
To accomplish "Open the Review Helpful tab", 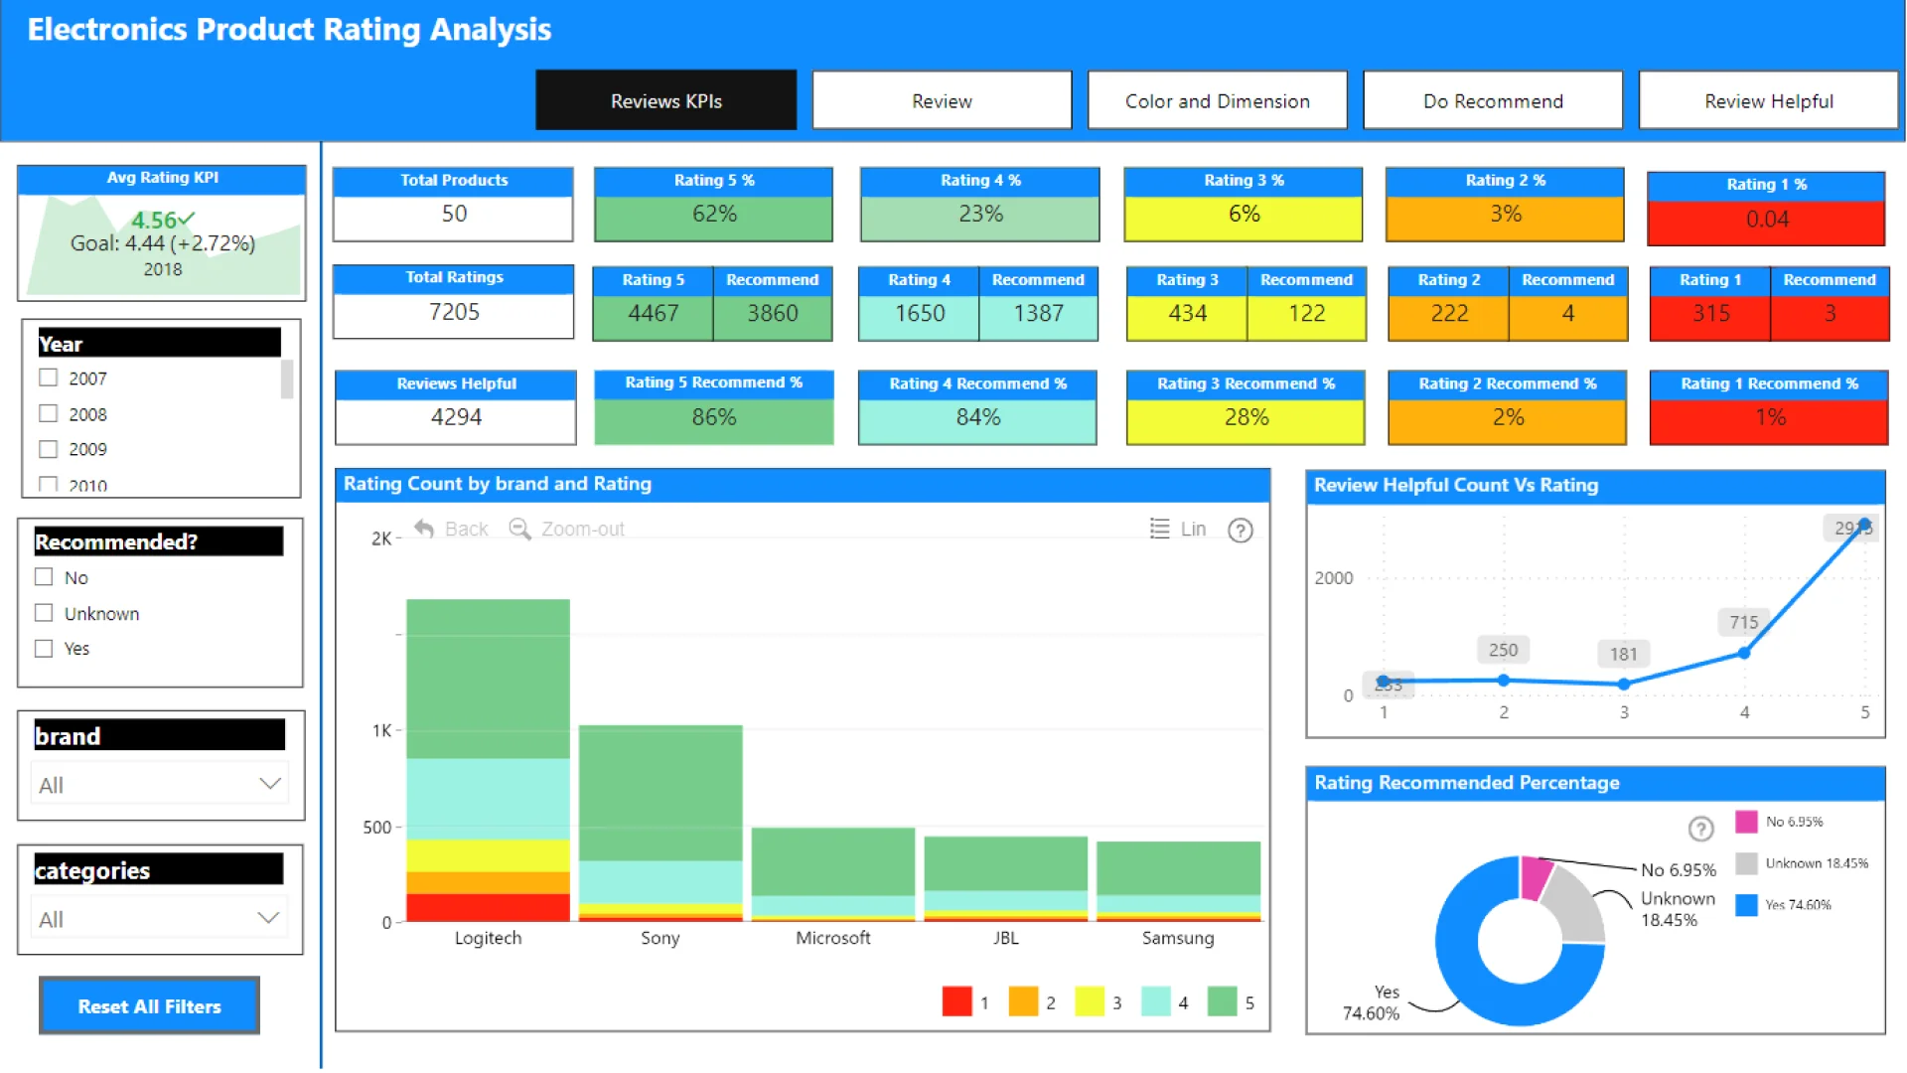I will 1768,100.
